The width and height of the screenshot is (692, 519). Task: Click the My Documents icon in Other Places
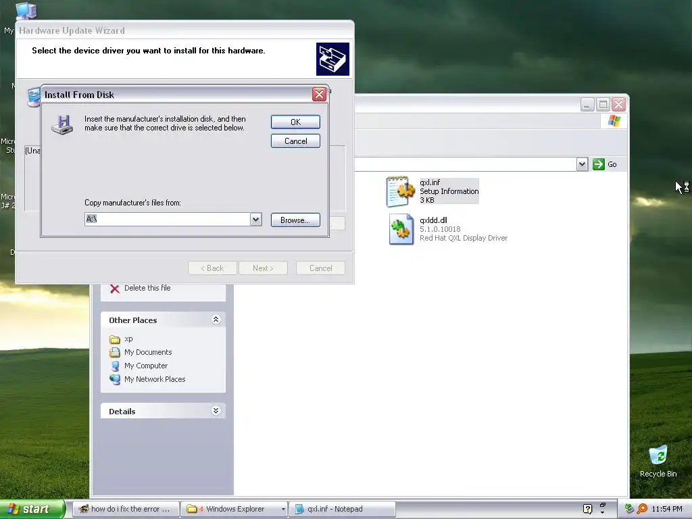115,353
